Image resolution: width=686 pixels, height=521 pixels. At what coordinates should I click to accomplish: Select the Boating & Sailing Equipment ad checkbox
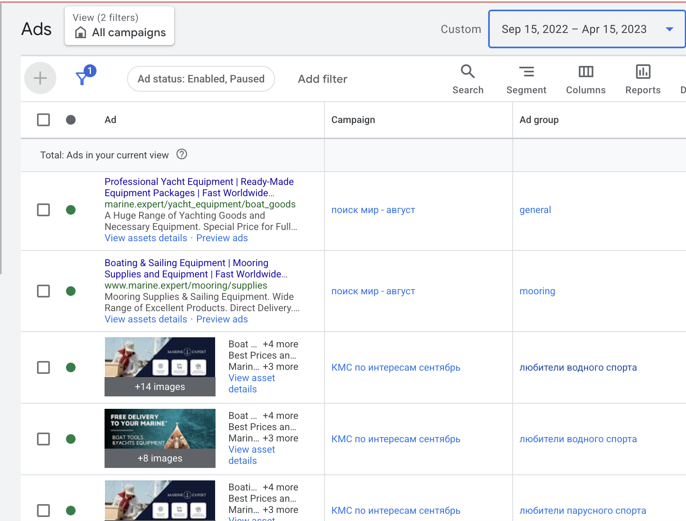[43, 291]
